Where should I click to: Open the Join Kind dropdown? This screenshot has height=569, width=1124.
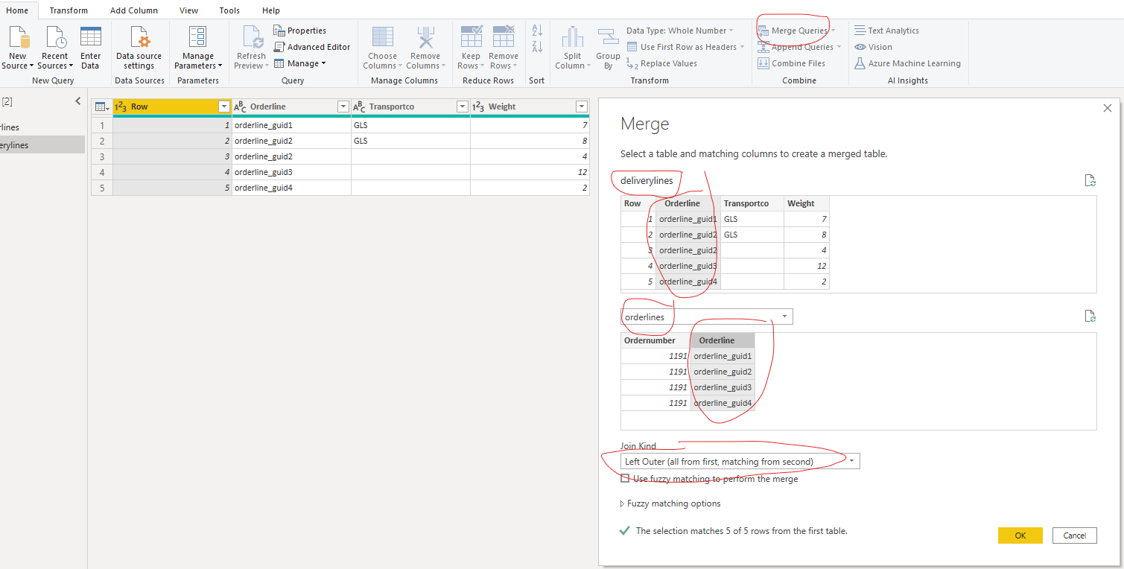(740, 462)
